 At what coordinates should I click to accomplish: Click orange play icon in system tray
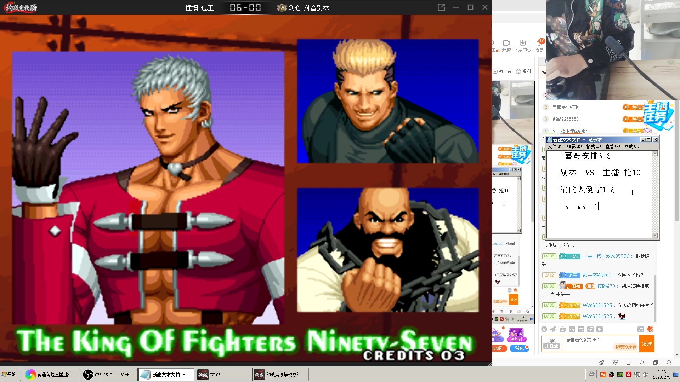point(603,375)
